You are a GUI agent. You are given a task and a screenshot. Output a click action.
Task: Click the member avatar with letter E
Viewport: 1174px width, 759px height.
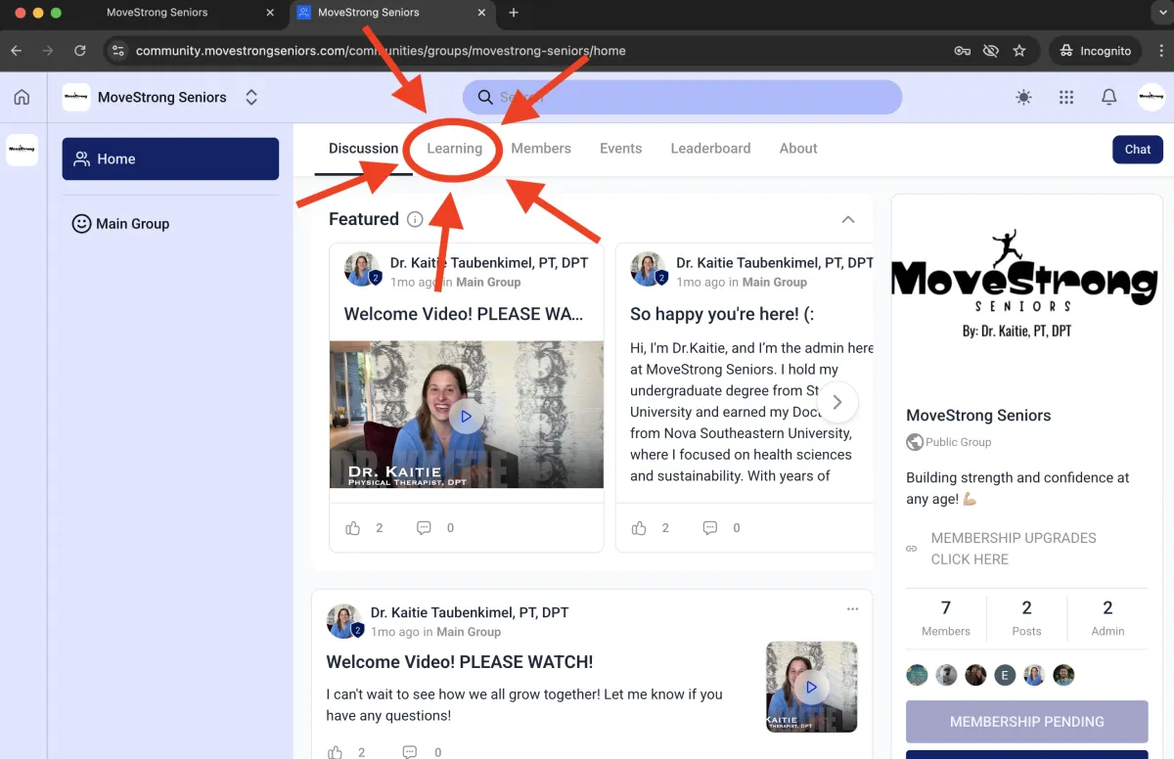point(1005,675)
